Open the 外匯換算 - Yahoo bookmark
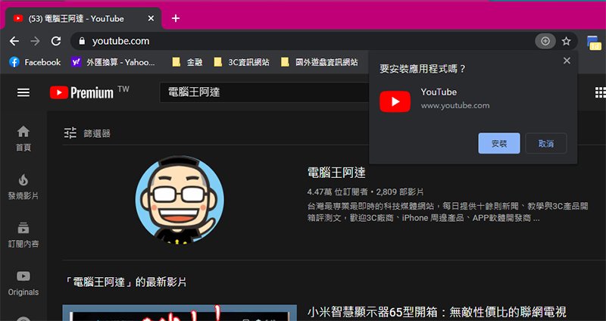 tap(113, 62)
